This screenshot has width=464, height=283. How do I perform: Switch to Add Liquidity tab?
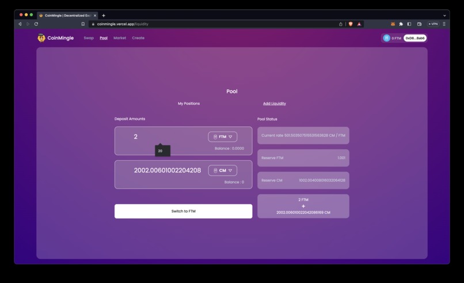[x=275, y=103]
